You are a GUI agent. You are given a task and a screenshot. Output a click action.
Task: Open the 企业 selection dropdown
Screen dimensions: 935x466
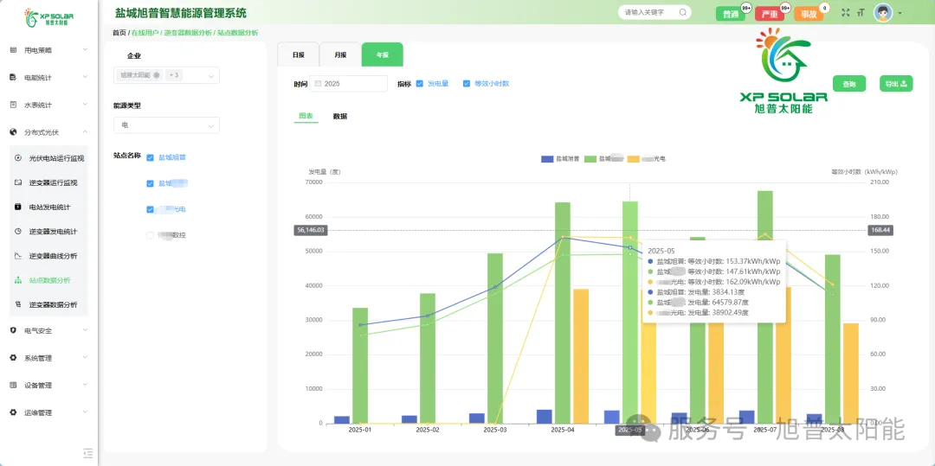point(166,75)
